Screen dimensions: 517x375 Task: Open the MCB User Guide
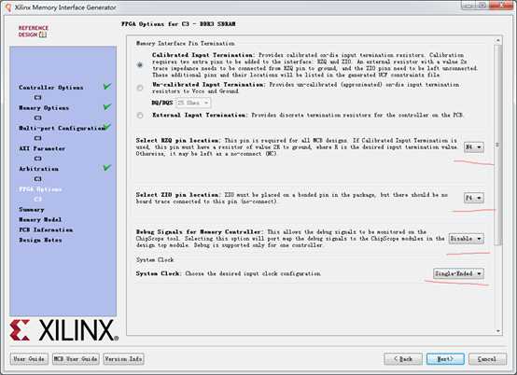76,359
